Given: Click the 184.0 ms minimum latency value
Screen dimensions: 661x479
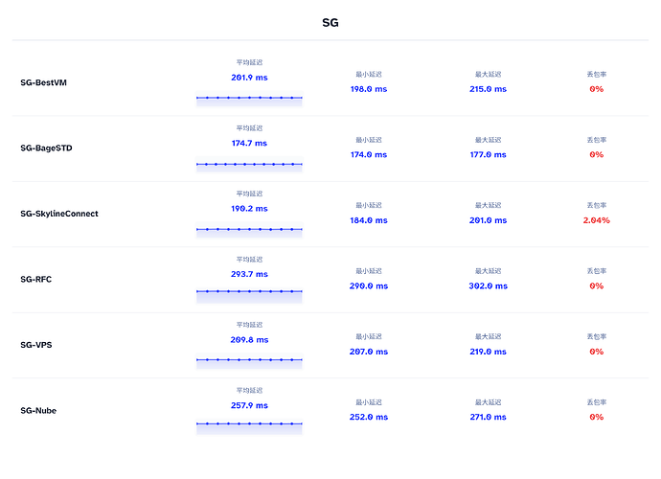Looking at the screenshot, I should click(369, 220).
